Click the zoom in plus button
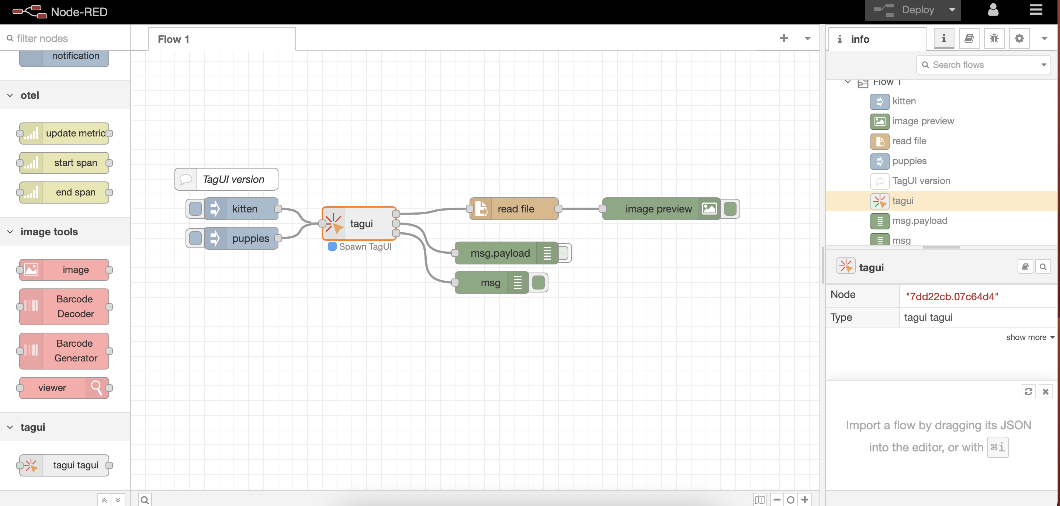 (804, 499)
